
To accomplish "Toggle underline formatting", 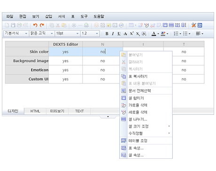I will coord(119,34).
